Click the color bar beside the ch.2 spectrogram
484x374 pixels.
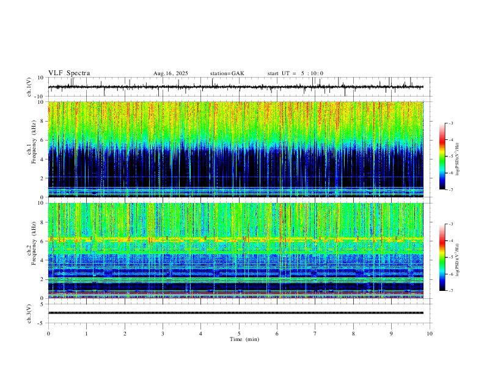[442, 257]
